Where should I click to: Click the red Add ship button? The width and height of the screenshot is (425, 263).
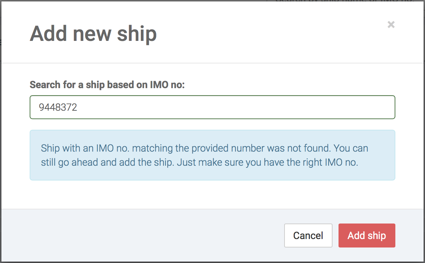click(366, 236)
